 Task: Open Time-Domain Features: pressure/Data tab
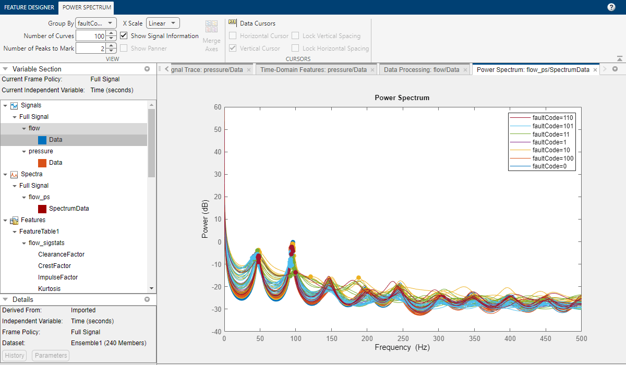313,70
